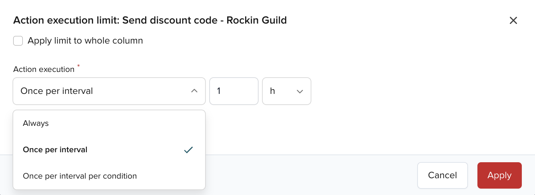Screen dimensions: 535x195
Task: Click the "Apply limit to whole column" label
Action: pos(85,41)
